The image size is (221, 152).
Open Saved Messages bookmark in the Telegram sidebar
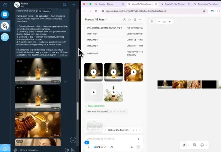click(5, 37)
